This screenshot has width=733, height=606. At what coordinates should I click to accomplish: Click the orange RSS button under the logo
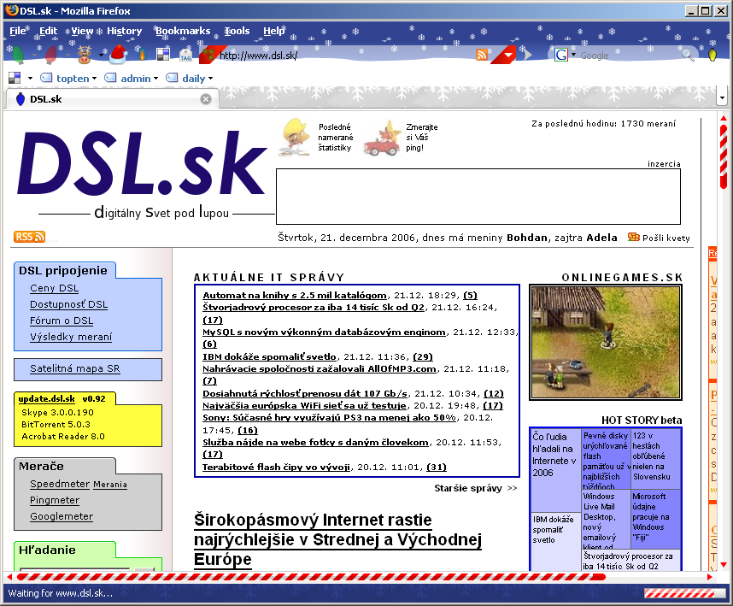(29, 237)
